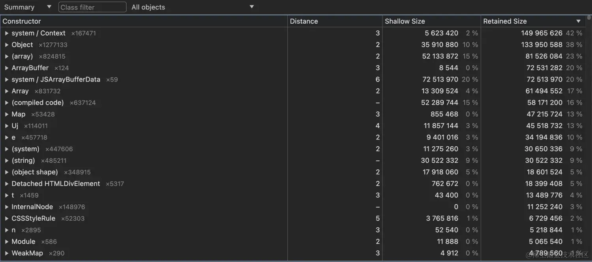Click shallow size value 52 289 744
The height and width of the screenshot is (262, 592).
click(x=440, y=102)
